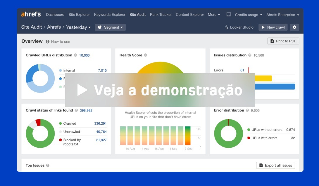Click the red URLs with errors legend dot
Image resolution: width=319 pixels, height=186 pixels.
point(249,138)
